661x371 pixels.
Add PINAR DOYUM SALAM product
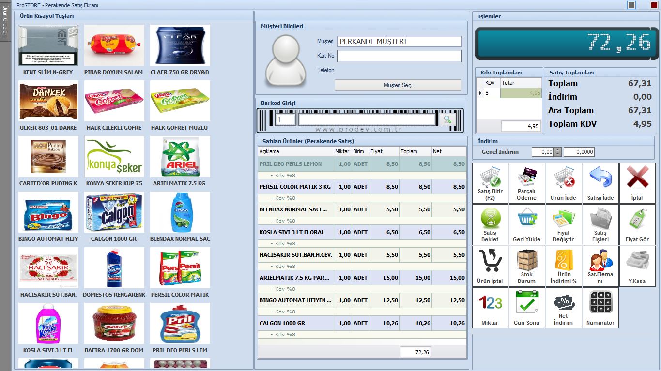(x=114, y=50)
